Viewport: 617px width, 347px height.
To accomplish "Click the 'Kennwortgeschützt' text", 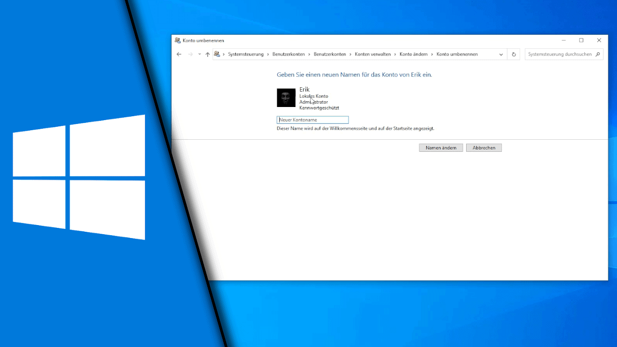I will [319, 108].
